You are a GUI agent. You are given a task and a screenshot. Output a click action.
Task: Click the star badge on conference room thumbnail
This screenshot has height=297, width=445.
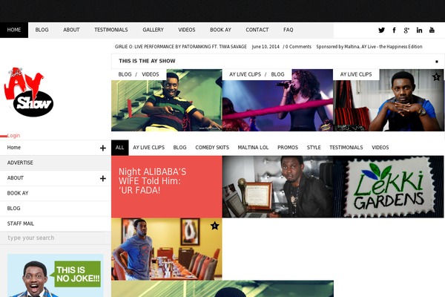214,226
